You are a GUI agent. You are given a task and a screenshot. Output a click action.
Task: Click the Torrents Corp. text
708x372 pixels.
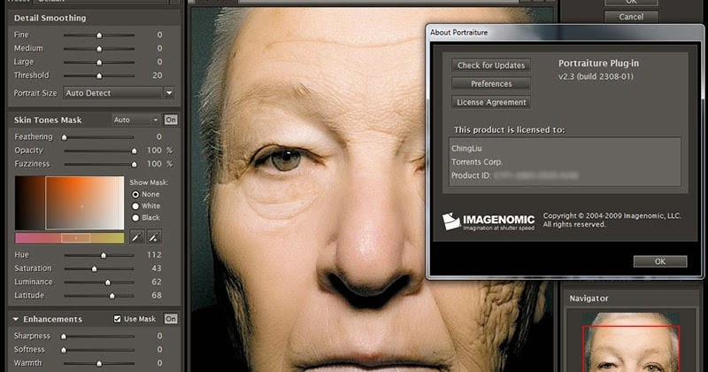click(x=477, y=162)
